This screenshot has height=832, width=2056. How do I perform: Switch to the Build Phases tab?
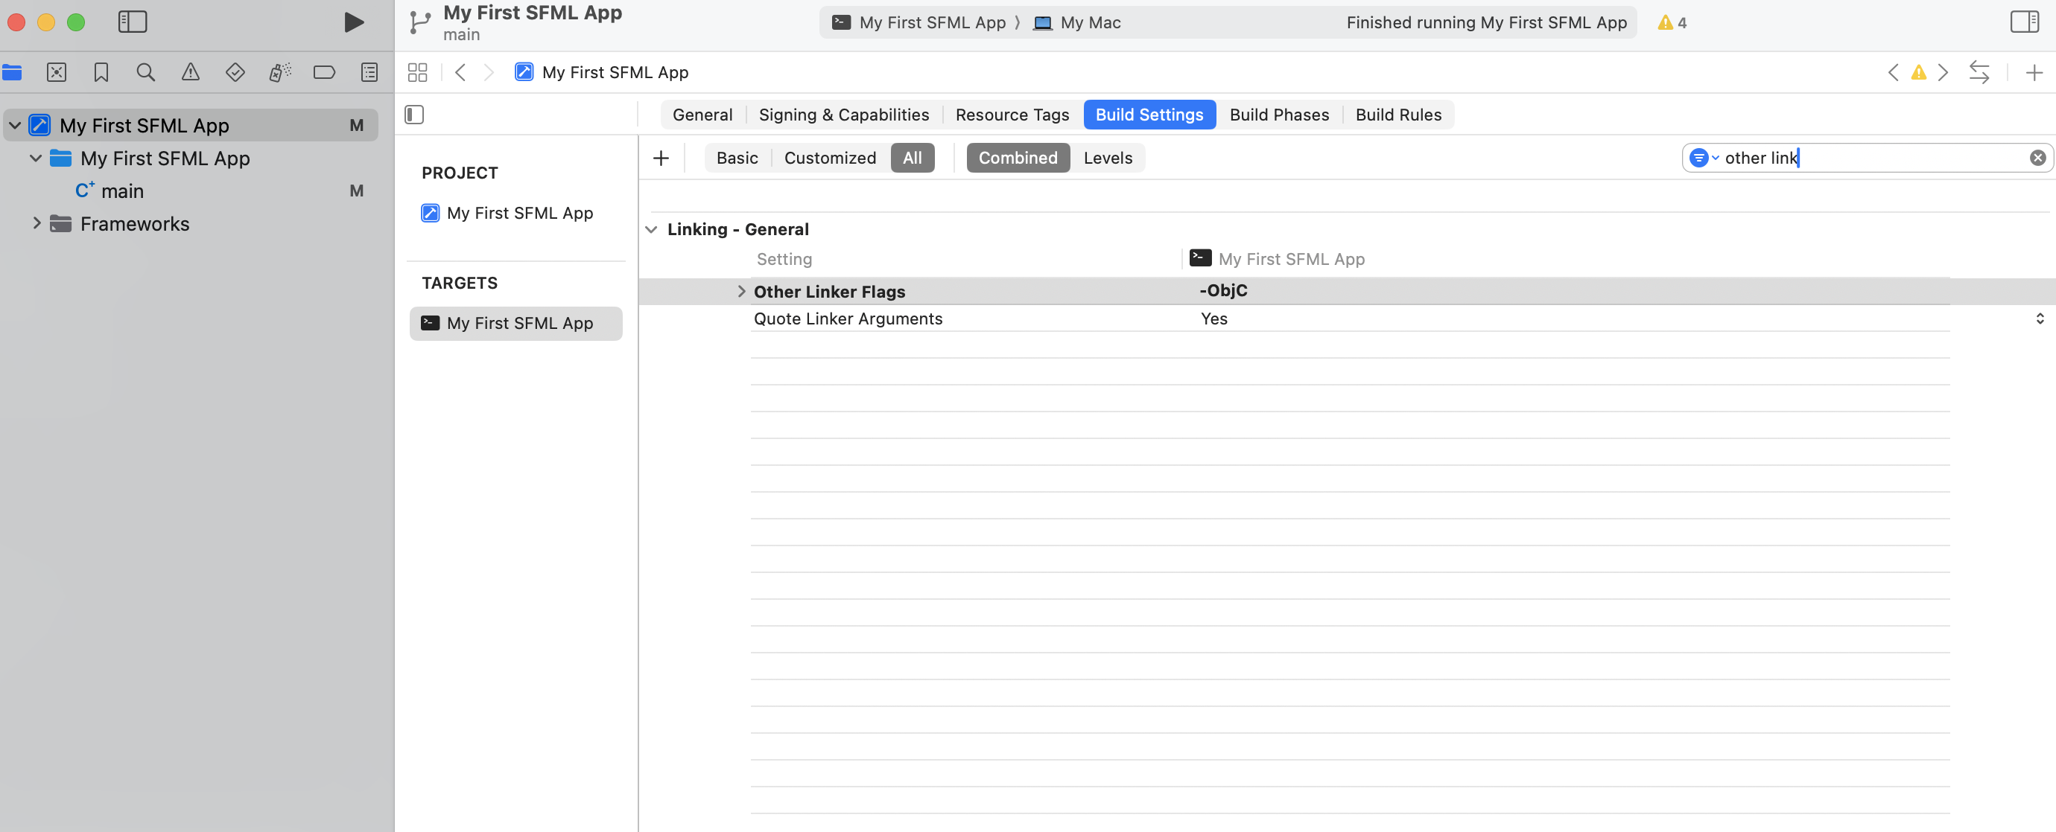1278,114
